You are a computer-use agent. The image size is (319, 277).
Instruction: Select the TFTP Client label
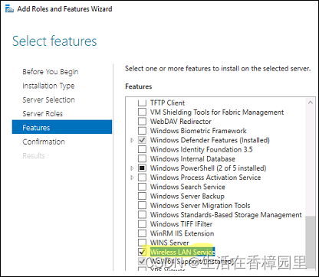coord(167,103)
